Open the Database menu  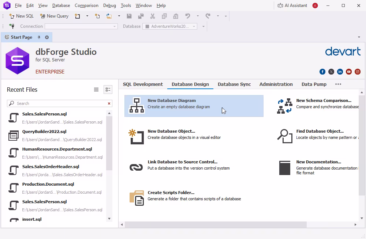click(x=61, y=5)
